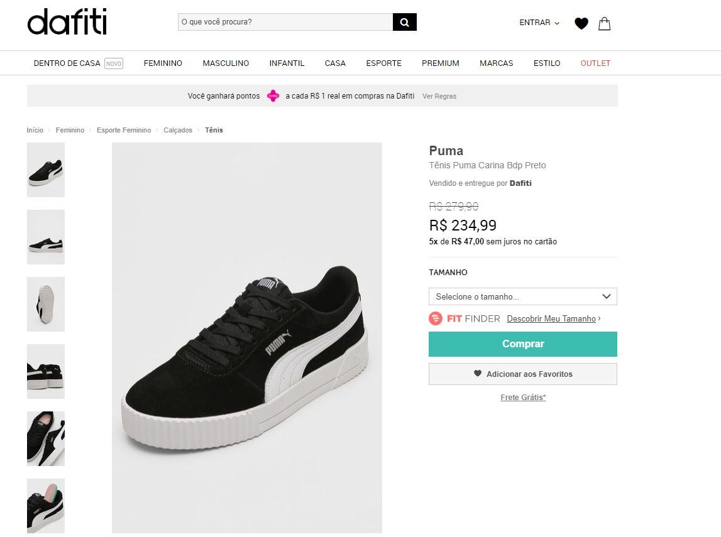
Task: Add product via Adicionar aos Favoritos
Action: 523,374
